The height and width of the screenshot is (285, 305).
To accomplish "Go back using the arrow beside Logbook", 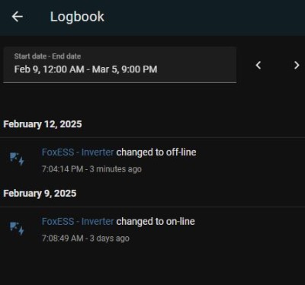I will click(18, 17).
